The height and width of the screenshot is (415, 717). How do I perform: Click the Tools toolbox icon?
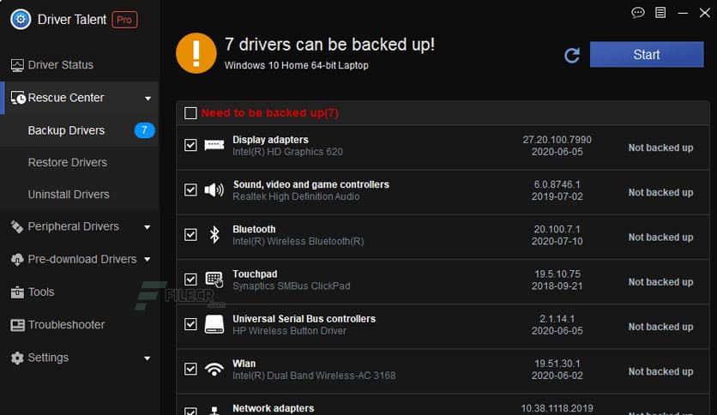click(17, 292)
